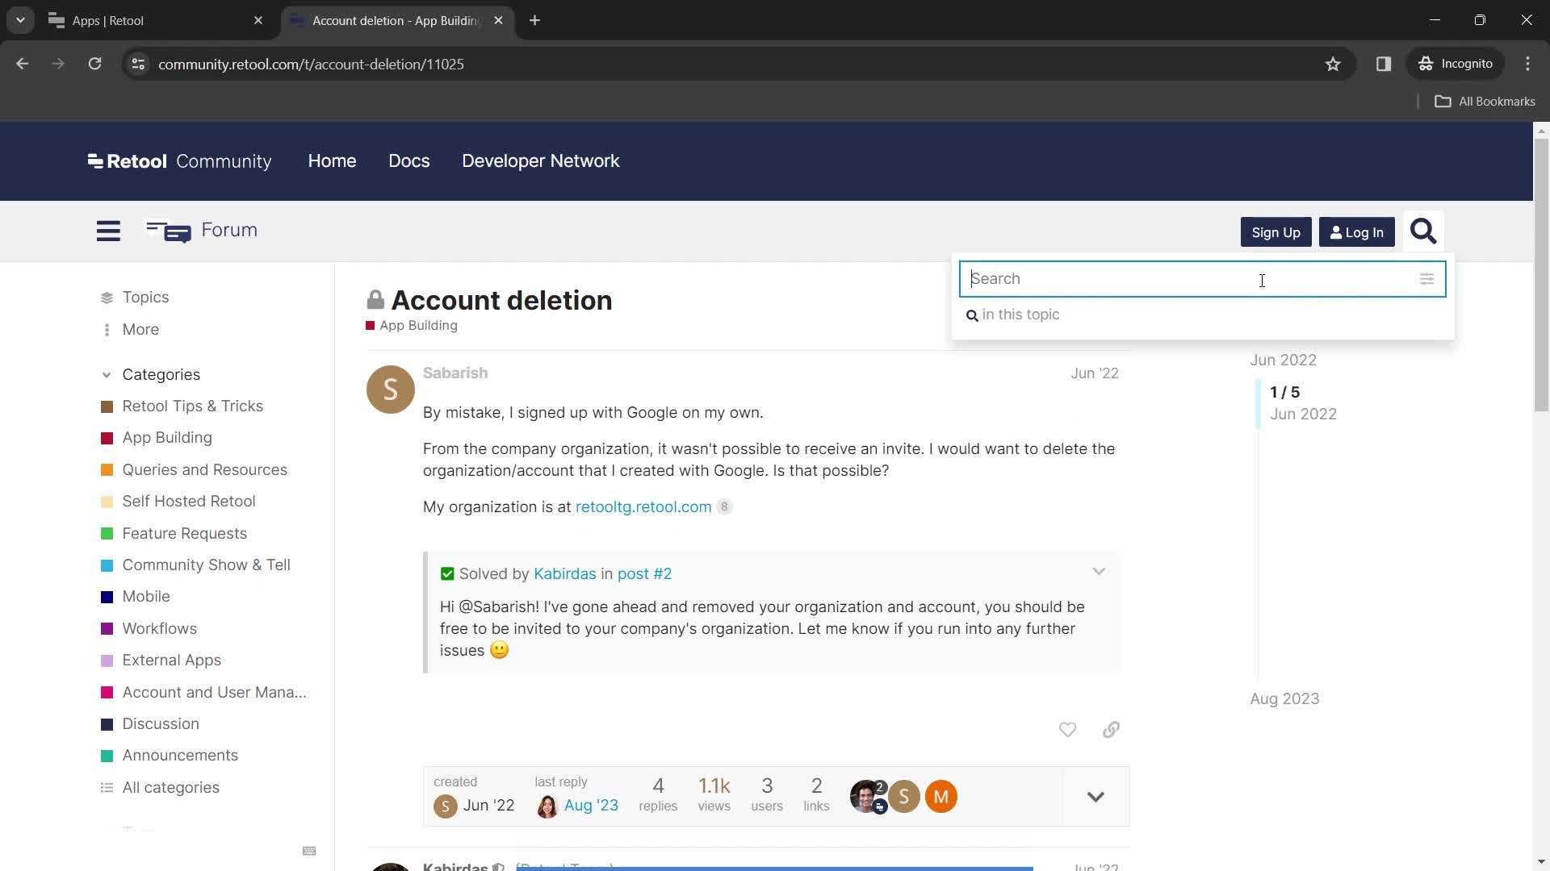
Task: Click the small magnifier icon beside 'in this topic'
Action: click(x=972, y=315)
